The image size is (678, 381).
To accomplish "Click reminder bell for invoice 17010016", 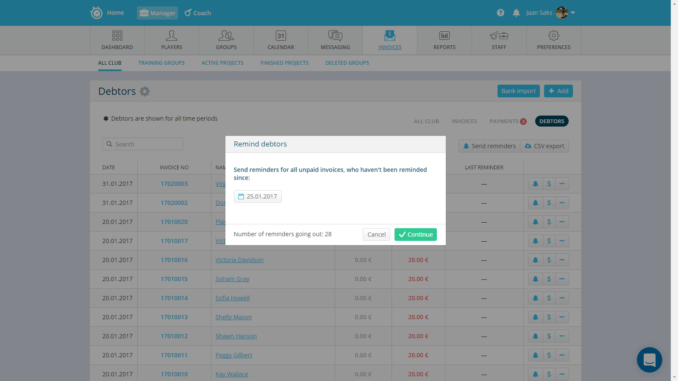I will click(x=535, y=260).
